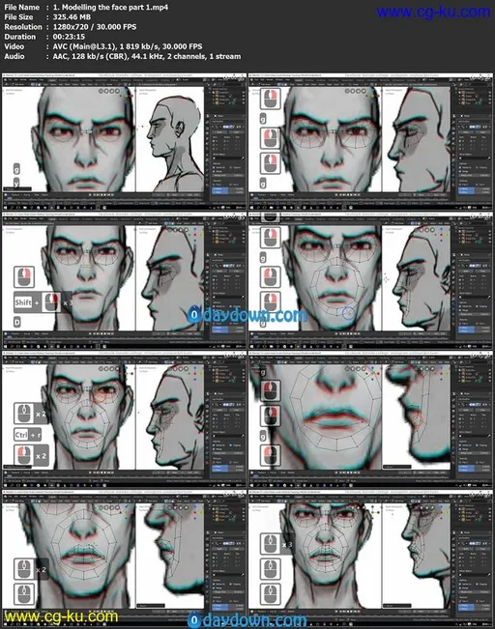This screenshot has width=495, height=629.
Task: Toggle top eye icon in first thumbnail's outliner
Action: [x=244, y=92]
